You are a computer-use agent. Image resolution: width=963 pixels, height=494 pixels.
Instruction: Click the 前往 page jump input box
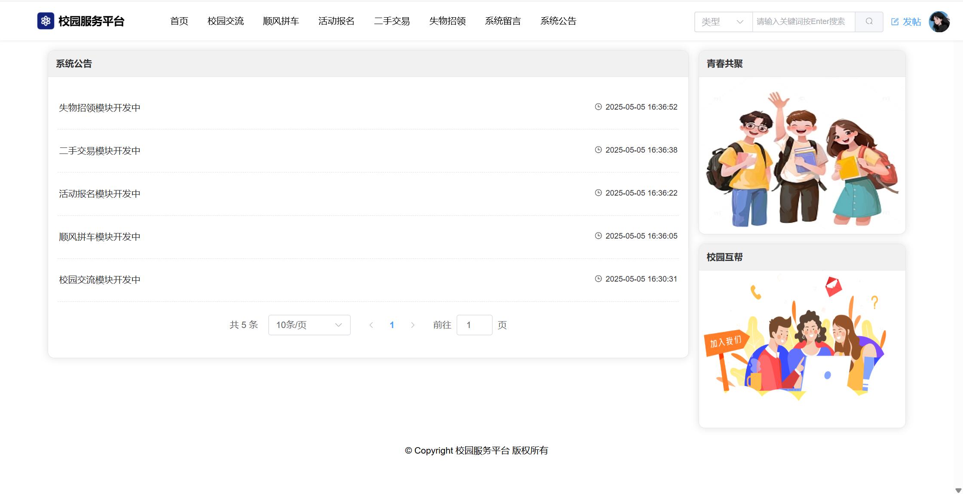(474, 325)
